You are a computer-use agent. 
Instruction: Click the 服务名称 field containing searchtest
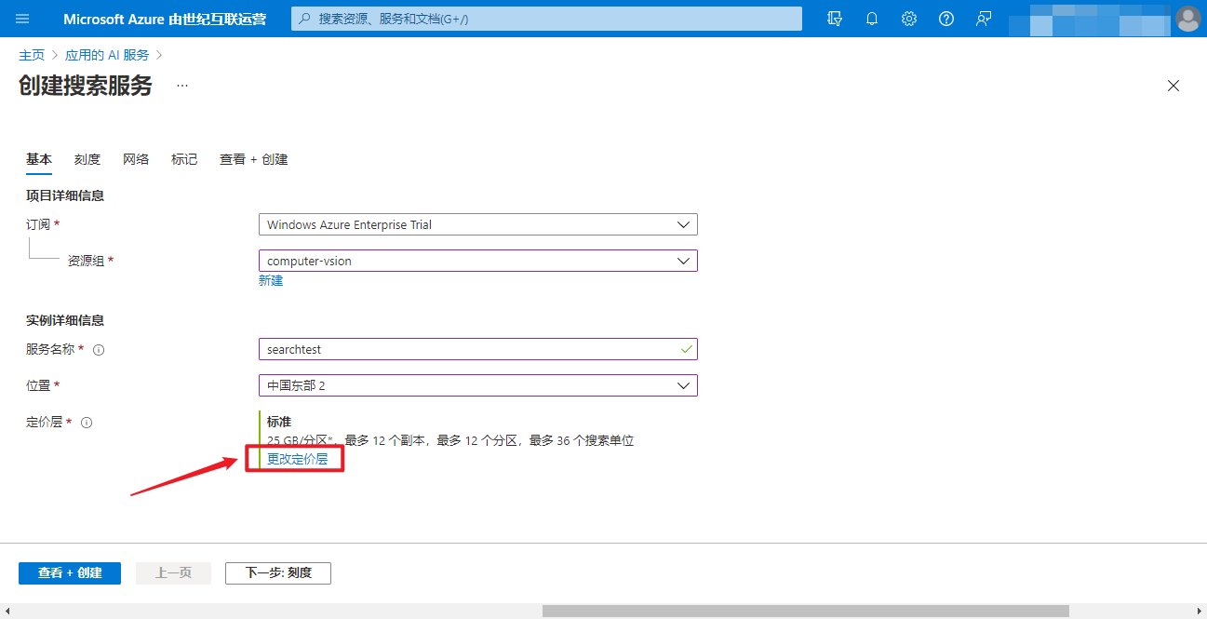[478, 349]
